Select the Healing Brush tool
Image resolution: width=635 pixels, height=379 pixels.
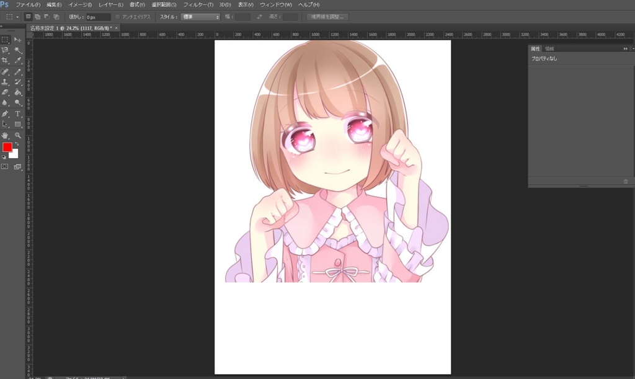click(5, 72)
